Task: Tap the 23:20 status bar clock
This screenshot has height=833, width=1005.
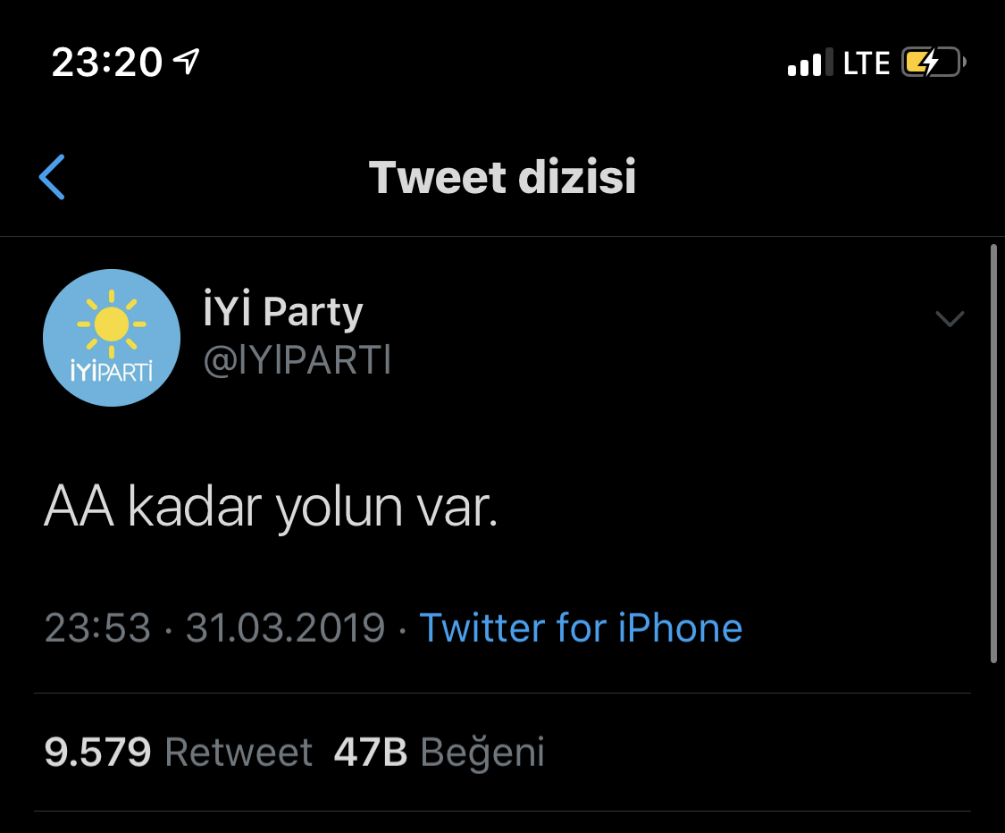Action: click(x=107, y=63)
